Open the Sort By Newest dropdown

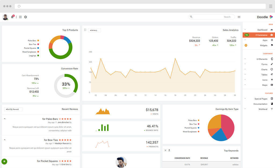(x=13, y=109)
